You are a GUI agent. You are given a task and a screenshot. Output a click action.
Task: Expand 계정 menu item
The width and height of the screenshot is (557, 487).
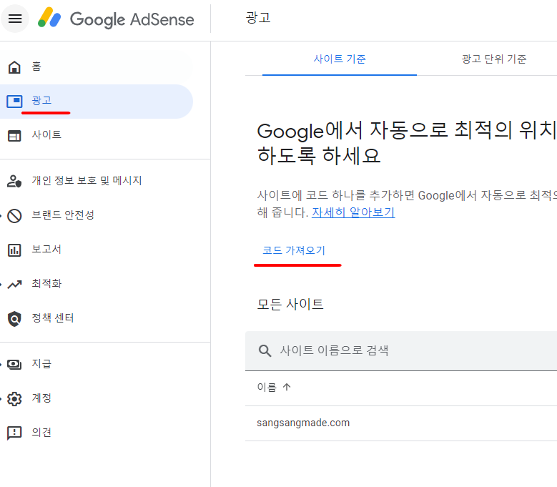(97, 398)
